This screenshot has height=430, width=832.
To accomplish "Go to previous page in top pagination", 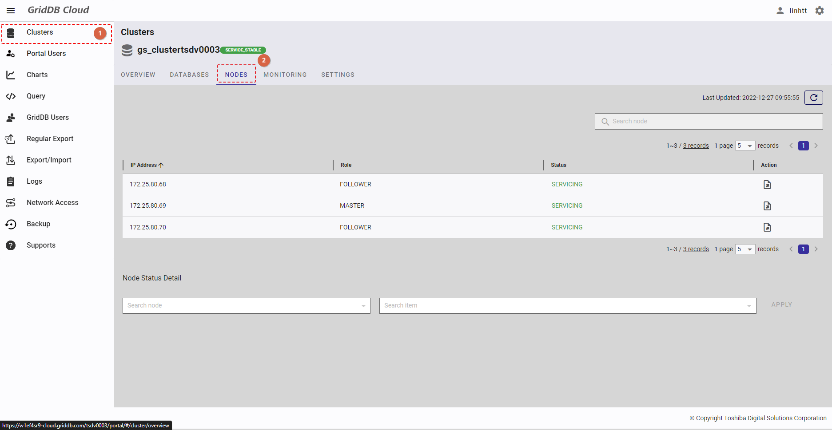I will click(x=791, y=146).
